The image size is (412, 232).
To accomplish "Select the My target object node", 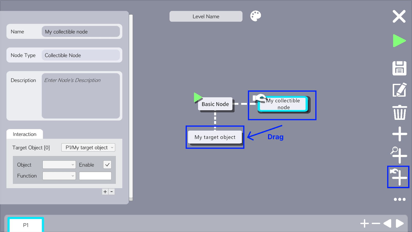I will [x=215, y=137].
